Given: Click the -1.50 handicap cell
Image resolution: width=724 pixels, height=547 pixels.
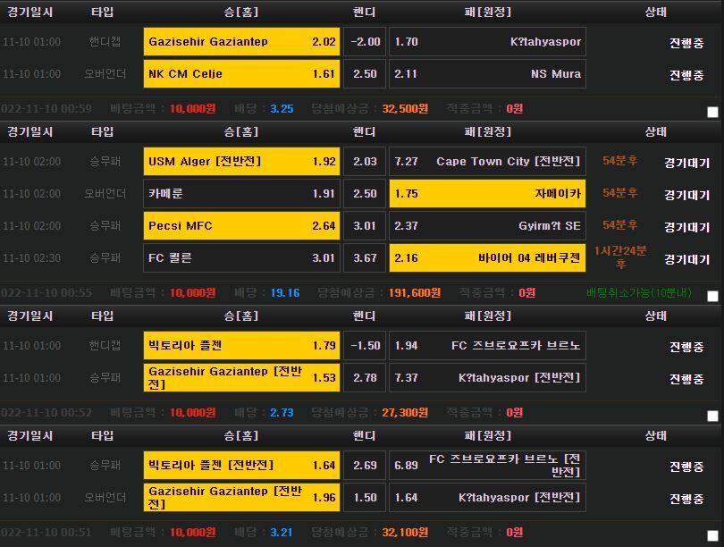Looking at the screenshot, I should (365, 345).
